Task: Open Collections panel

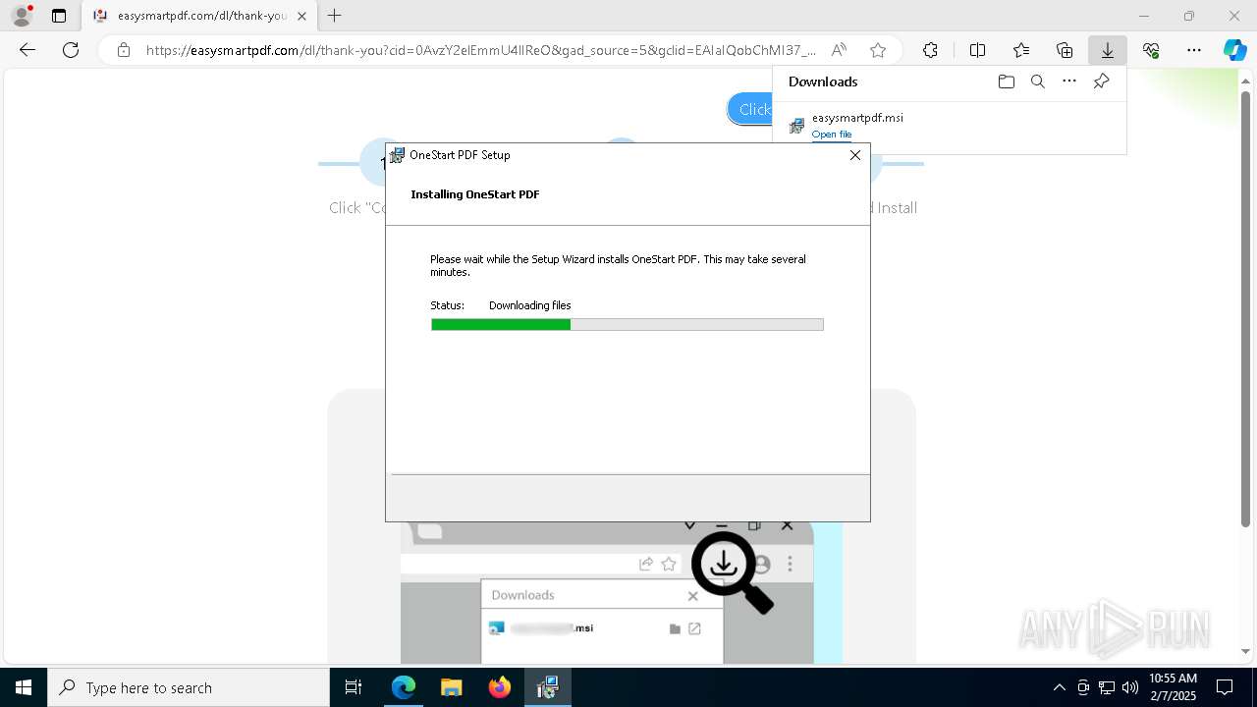Action: coord(1065,50)
